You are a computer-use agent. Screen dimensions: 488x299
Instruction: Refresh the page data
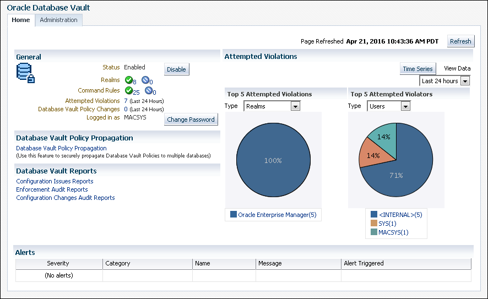click(460, 41)
